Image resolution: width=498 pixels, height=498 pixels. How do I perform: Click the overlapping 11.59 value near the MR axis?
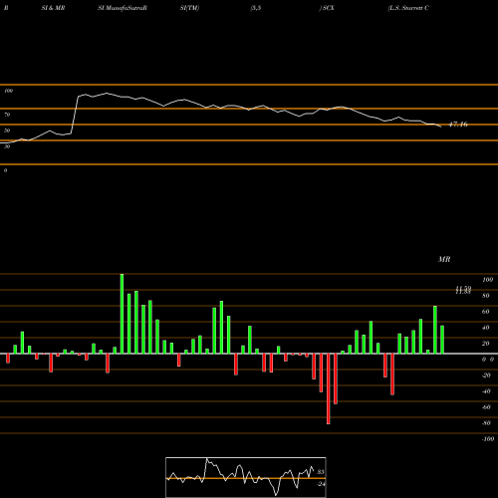pyautogui.click(x=463, y=290)
